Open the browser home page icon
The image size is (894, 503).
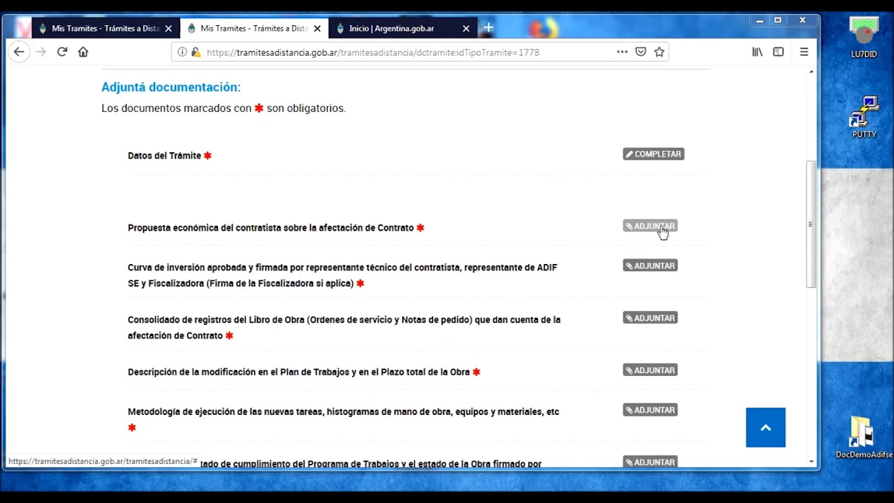(83, 52)
